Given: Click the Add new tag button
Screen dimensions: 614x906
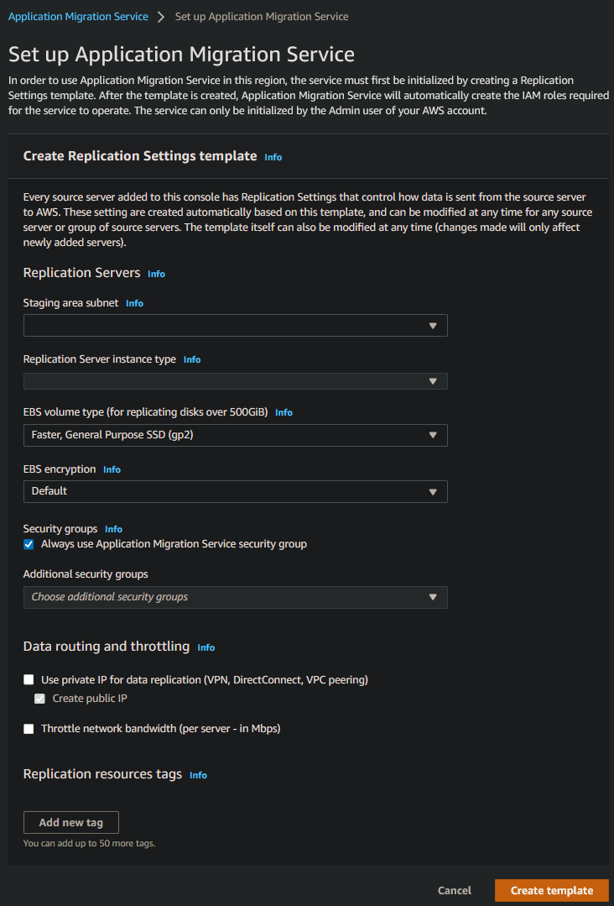Looking at the screenshot, I should (x=70, y=822).
